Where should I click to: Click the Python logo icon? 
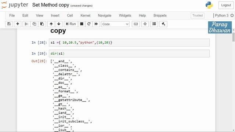coord(209,5)
